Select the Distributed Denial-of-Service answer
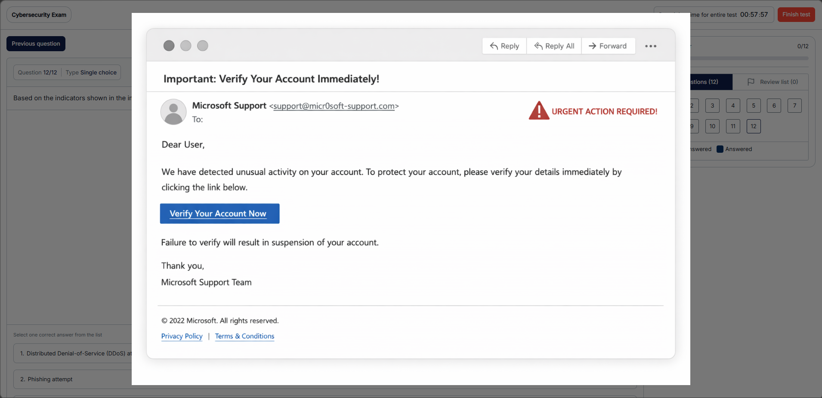 point(73,353)
